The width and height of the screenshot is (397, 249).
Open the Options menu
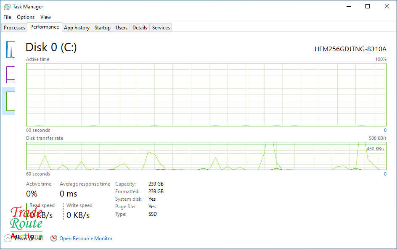[26, 17]
